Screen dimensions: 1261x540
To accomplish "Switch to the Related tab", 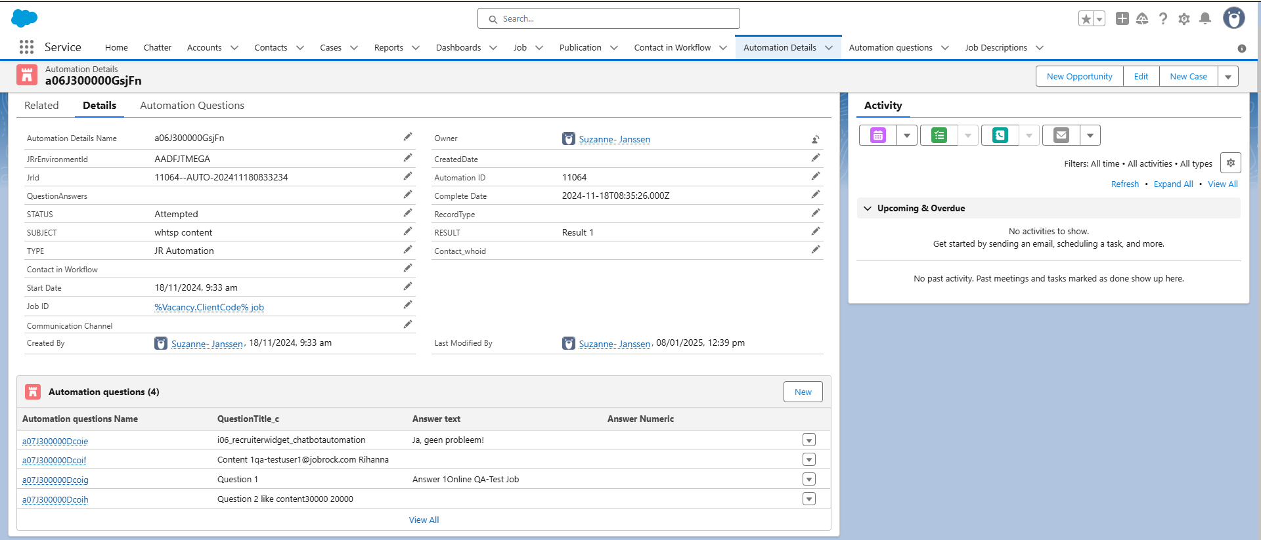I will point(41,106).
